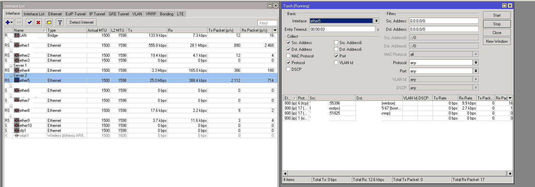Switch to the VRRP tab
The image size is (535, 187).
pos(151,14)
